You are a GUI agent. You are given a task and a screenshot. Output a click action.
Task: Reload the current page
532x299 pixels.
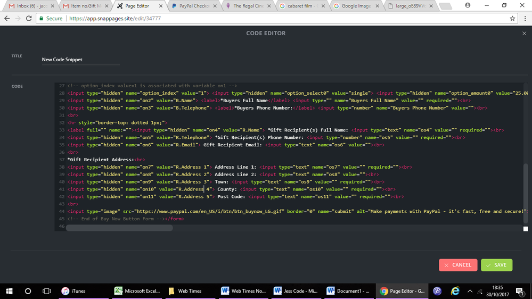click(29, 19)
